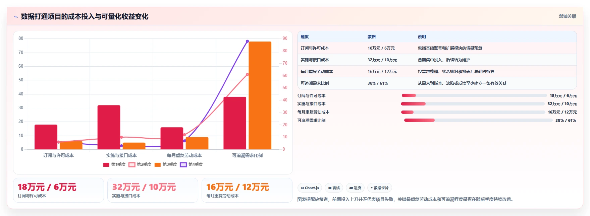Click x-axis label 订阅与许可成本
The height and width of the screenshot is (216, 590).
[x=58, y=156]
